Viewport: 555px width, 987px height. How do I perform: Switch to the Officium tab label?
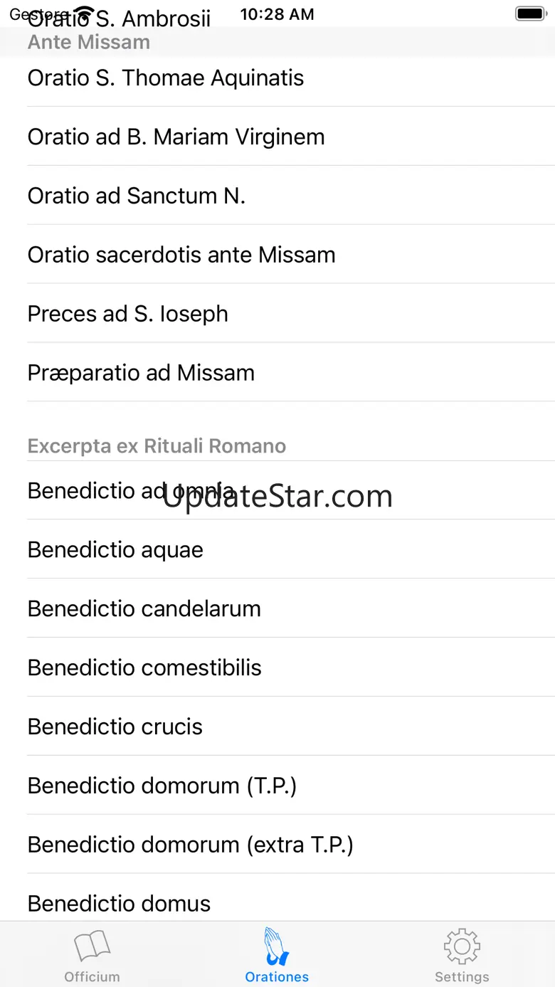point(92,976)
